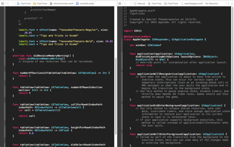Click '@UIApplicationMain' attribute
Screen dimensions: 234x147
[x=137, y=37]
